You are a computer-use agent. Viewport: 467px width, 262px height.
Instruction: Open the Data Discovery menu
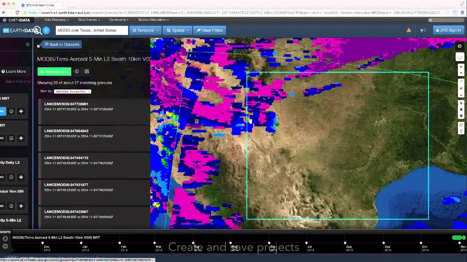(x=57, y=20)
